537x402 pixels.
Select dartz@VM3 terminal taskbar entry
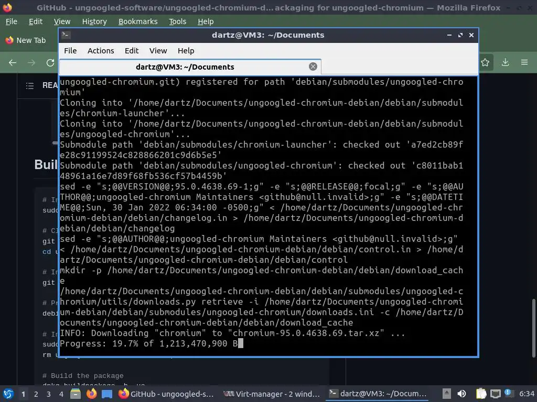(378, 394)
